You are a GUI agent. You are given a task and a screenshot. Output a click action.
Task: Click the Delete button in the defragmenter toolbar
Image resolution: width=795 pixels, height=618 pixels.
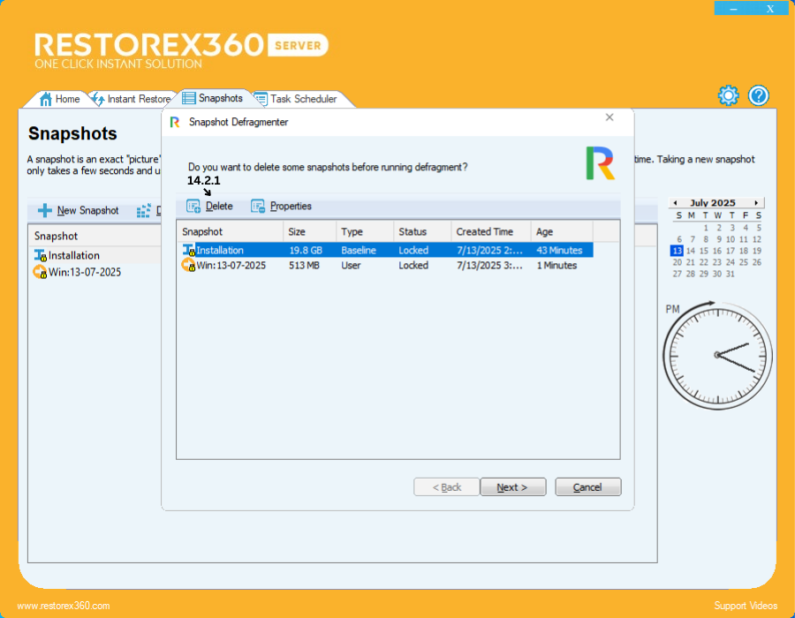[210, 207]
